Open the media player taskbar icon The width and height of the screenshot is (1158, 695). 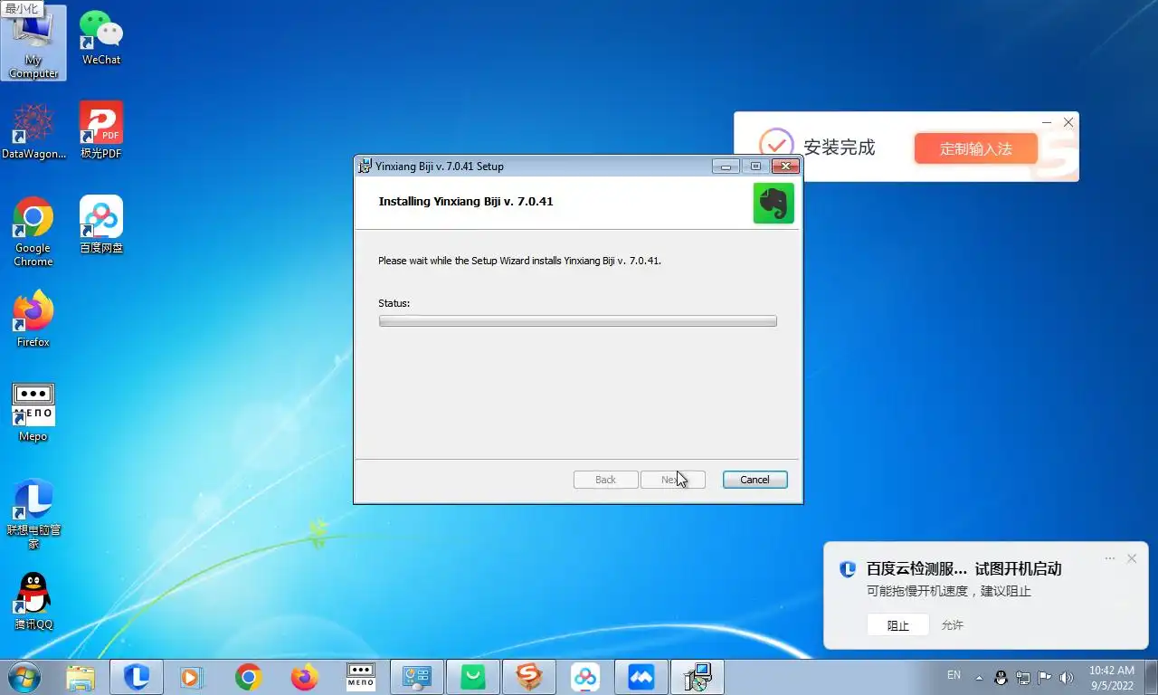tap(192, 677)
